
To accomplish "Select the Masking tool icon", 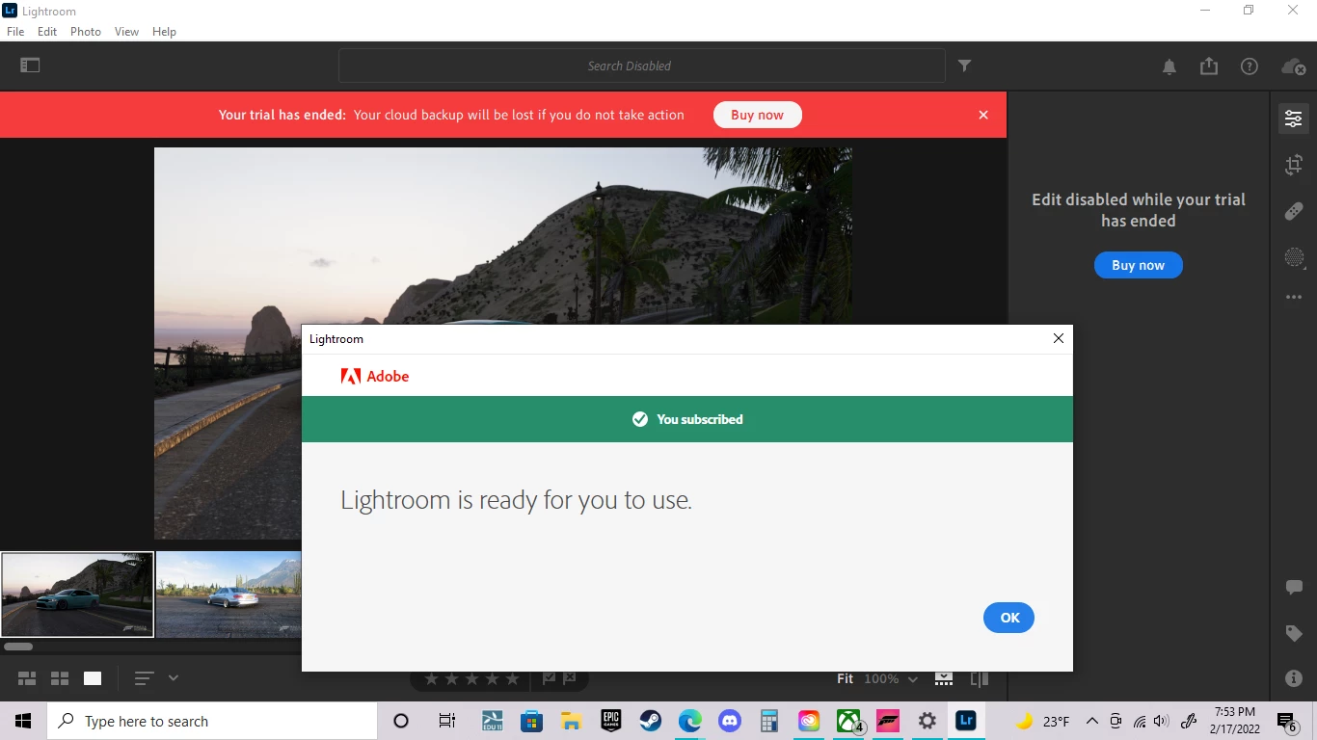I will [1294, 257].
